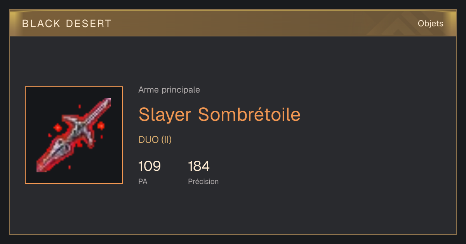Select the 184 accuracy value
Screen dimensions: 466x244
199,166
